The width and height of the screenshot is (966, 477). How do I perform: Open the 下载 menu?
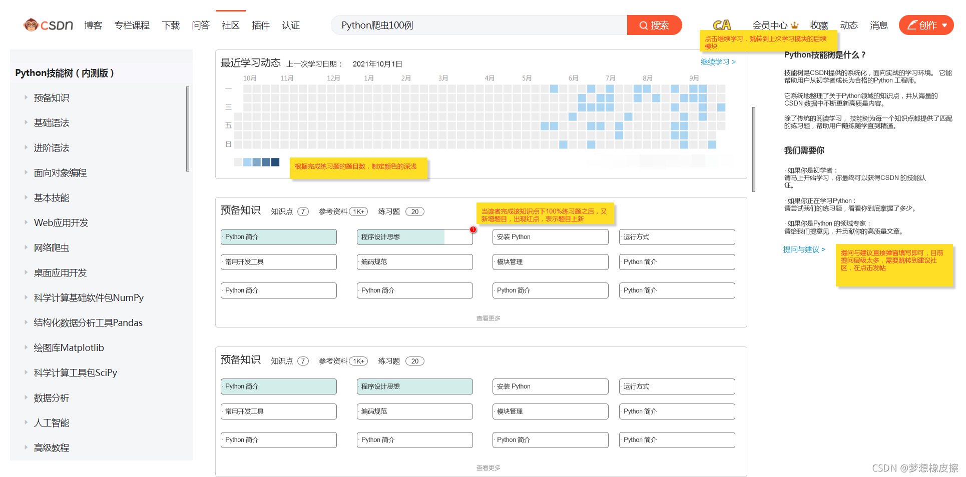pos(171,25)
